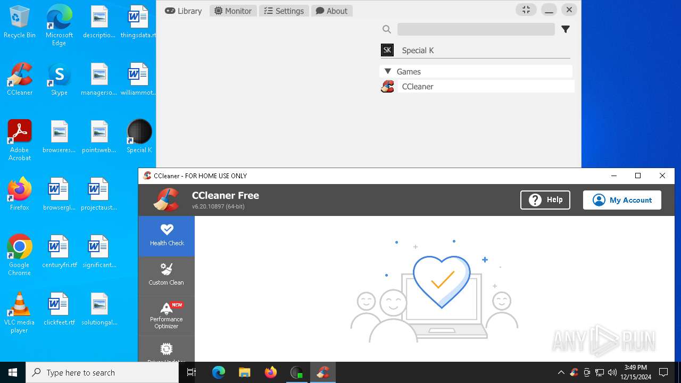Viewport: 681px width, 383px height.
Task: Open Custom Clean in CCleaner sidebar
Action: click(167, 276)
